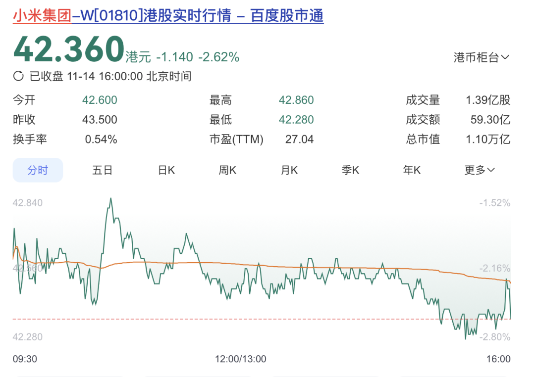Open the 月K chart tab
This screenshot has height=377, width=535.
pos(289,170)
